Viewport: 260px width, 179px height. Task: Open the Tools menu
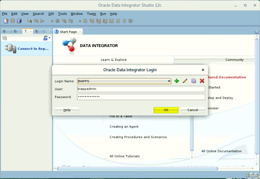tap(62, 14)
